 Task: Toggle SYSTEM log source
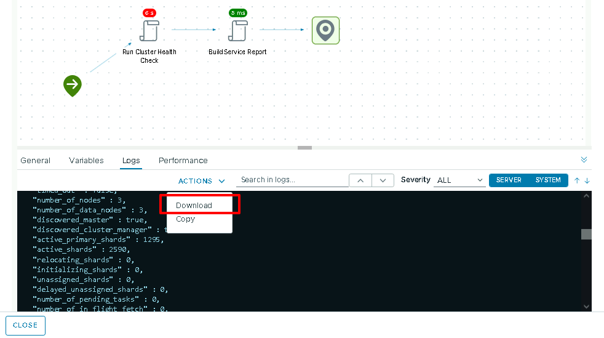(x=548, y=180)
